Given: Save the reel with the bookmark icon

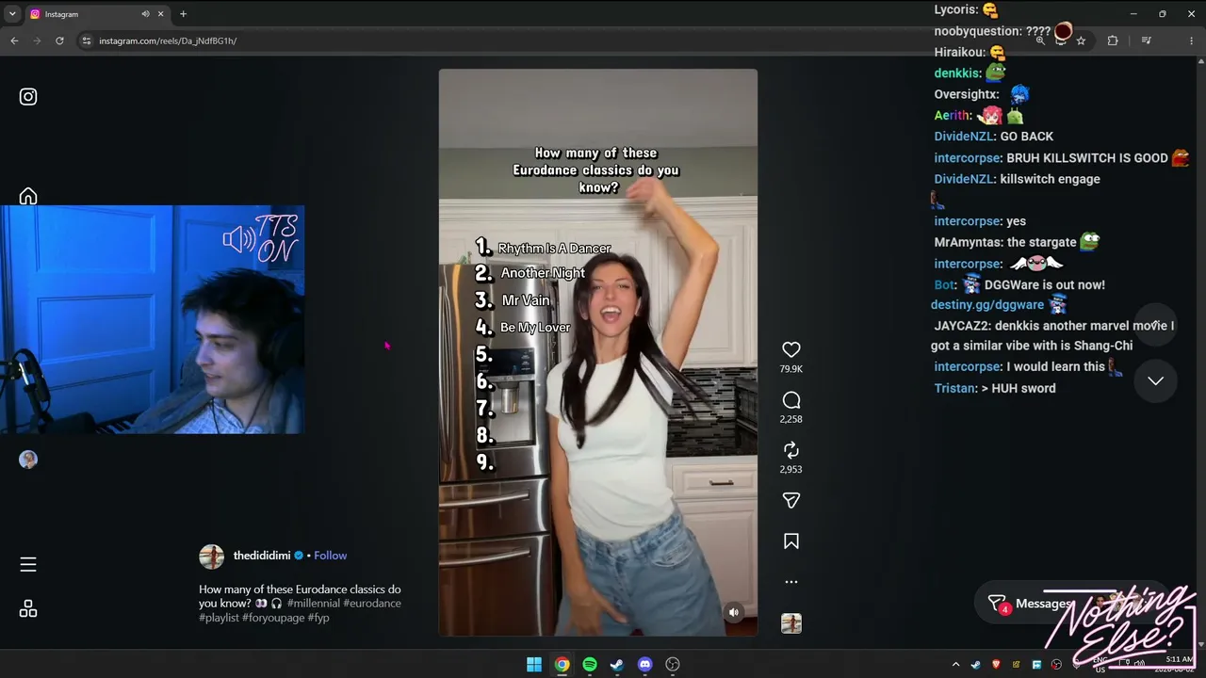Looking at the screenshot, I should click(791, 541).
